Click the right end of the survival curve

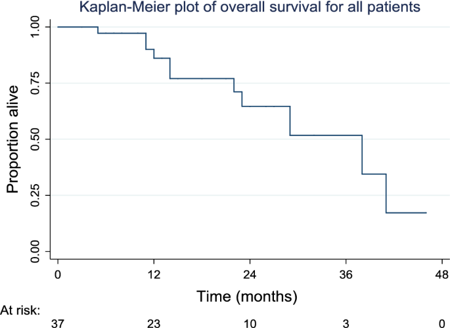point(426,213)
